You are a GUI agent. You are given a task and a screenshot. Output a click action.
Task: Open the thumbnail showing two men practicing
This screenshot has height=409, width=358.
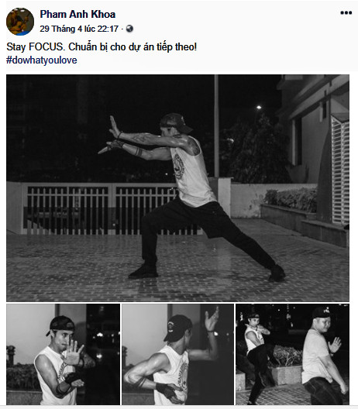292,354
